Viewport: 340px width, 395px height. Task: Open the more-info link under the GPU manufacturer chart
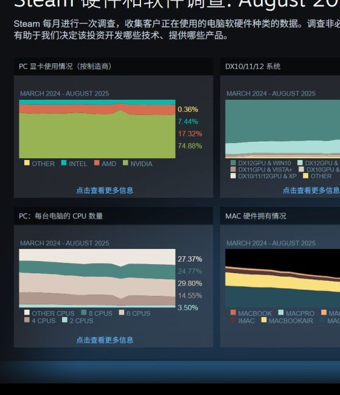click(x=105, y=190)
